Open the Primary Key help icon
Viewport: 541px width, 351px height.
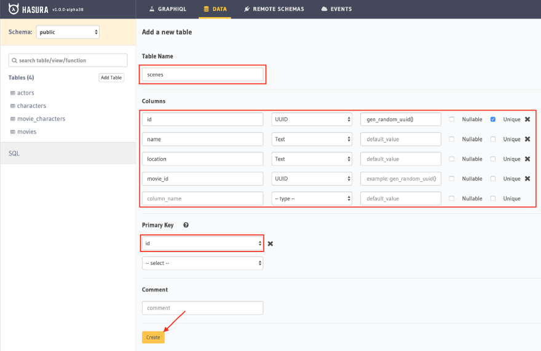[186, 225]
